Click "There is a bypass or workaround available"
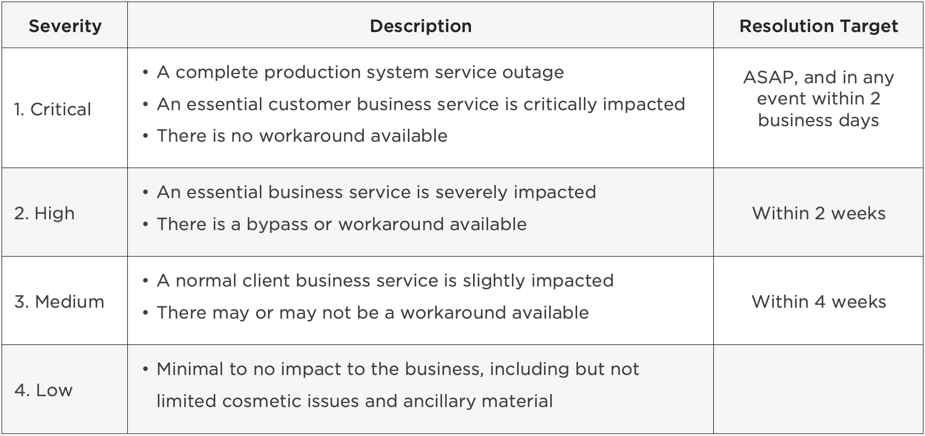 point(342,224)
